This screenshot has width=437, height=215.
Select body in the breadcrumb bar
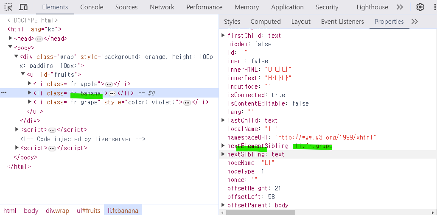(x=31, y=211)
